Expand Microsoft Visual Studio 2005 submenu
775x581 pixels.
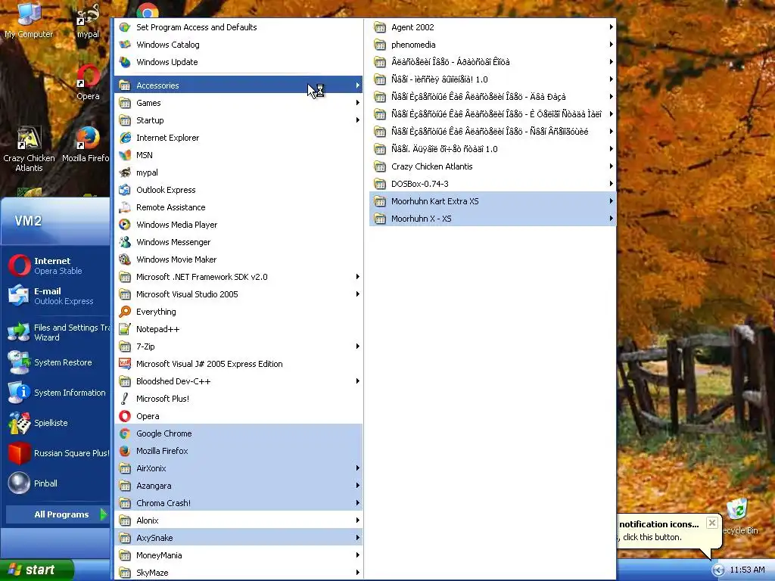238,294
